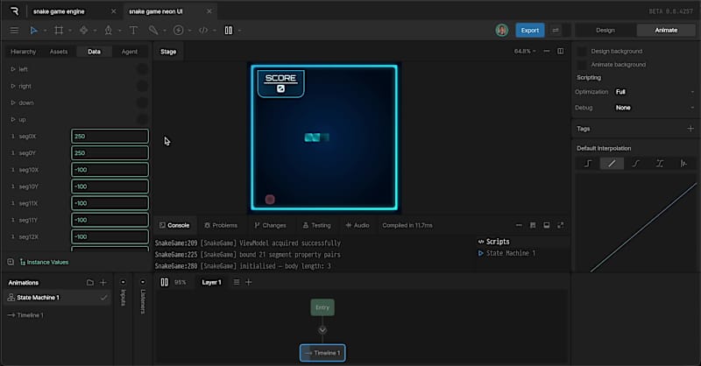This screenshot has height=366, width=701.
Task: Expand the 'down' trigger property
Action: 13,102
